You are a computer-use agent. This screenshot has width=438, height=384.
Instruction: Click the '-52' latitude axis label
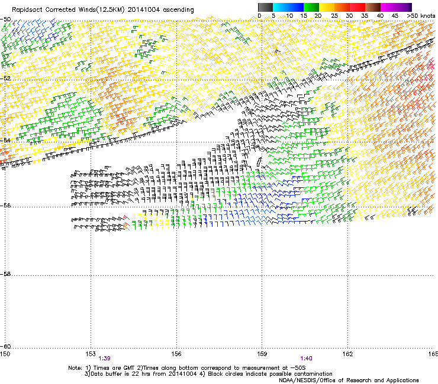[5, 79]
